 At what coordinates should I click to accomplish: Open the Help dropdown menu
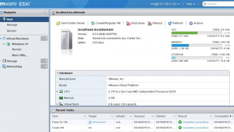pos(191,4)
